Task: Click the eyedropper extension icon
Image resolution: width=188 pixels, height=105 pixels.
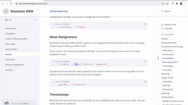Action: pyautogui.click(x=172, y=3)
